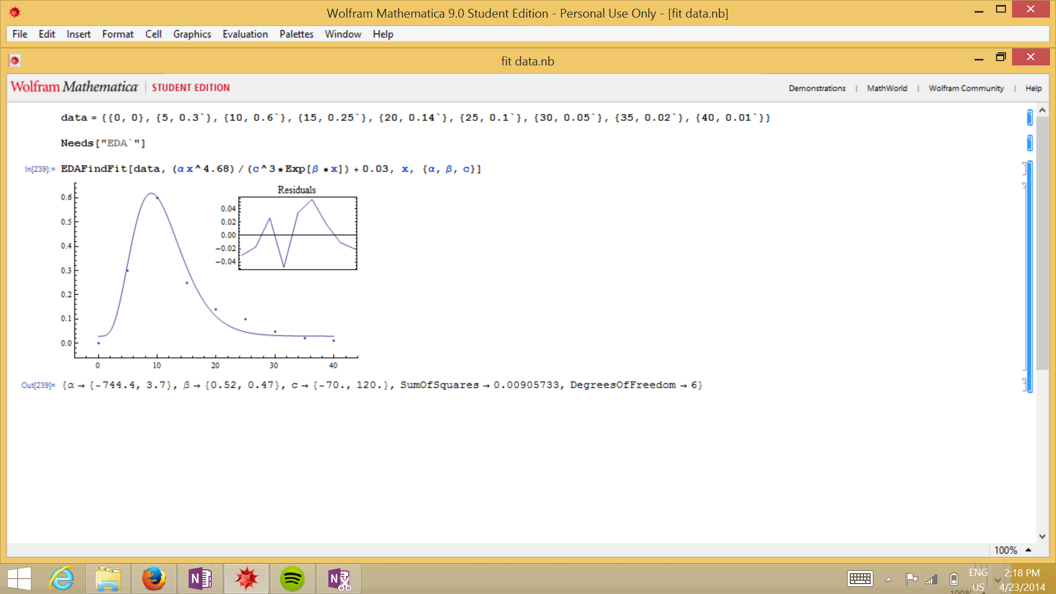Open the File menu

click(20, 34)
